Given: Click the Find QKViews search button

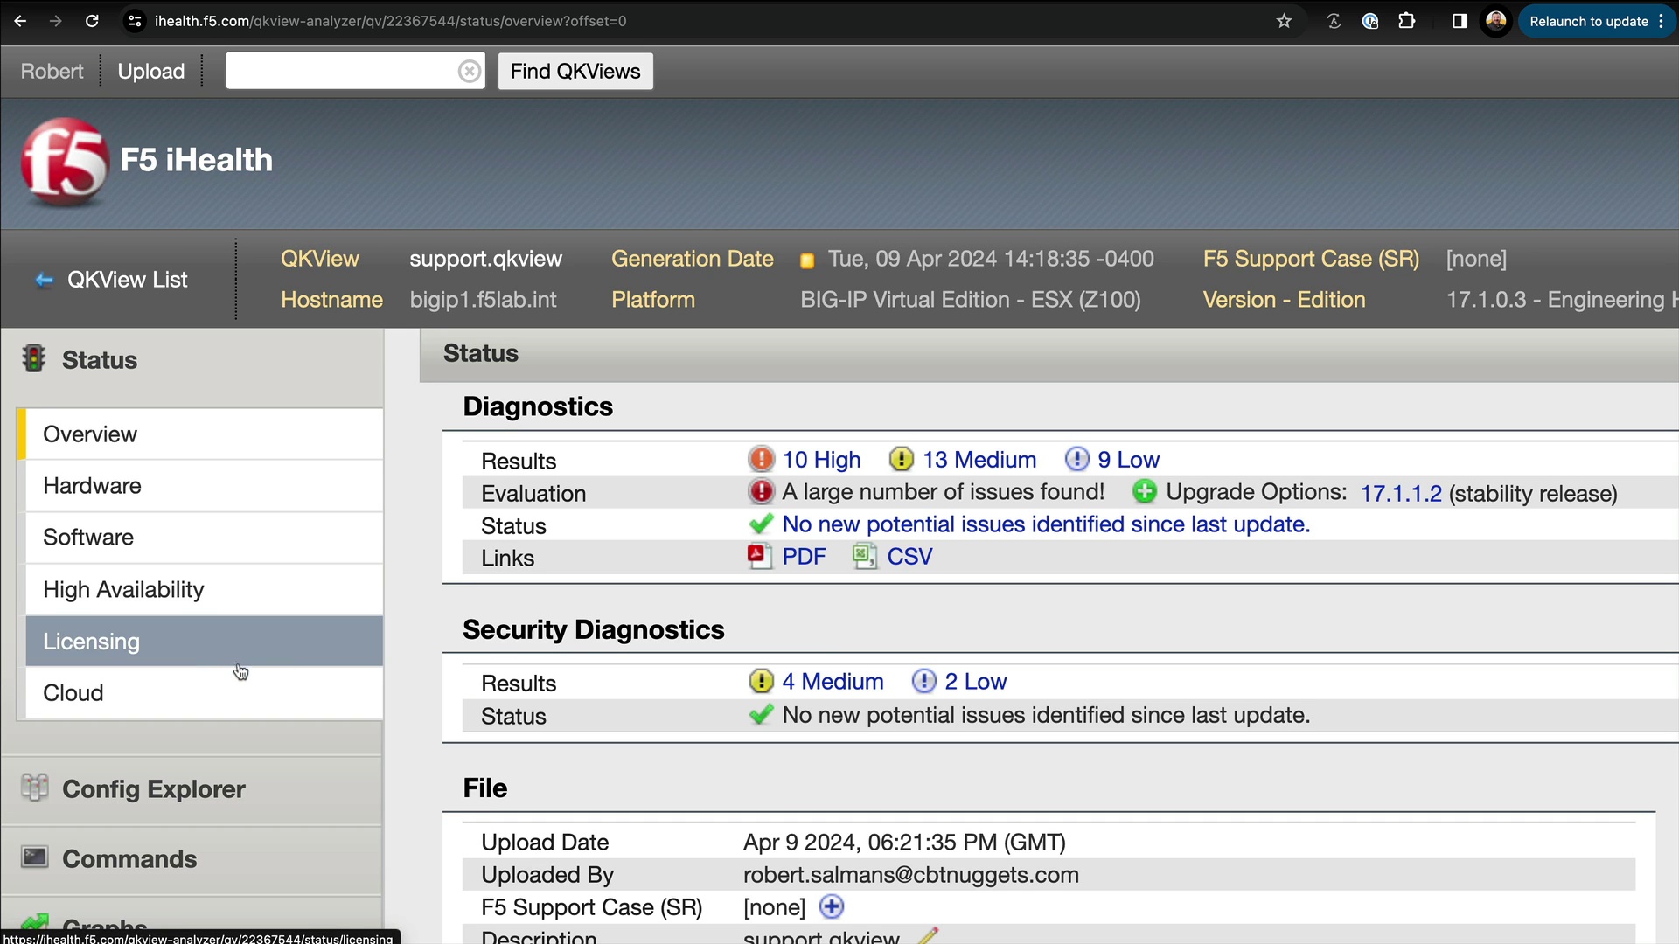Looking at the screenshot, I should pyautogui.click(x=576, y=72).
